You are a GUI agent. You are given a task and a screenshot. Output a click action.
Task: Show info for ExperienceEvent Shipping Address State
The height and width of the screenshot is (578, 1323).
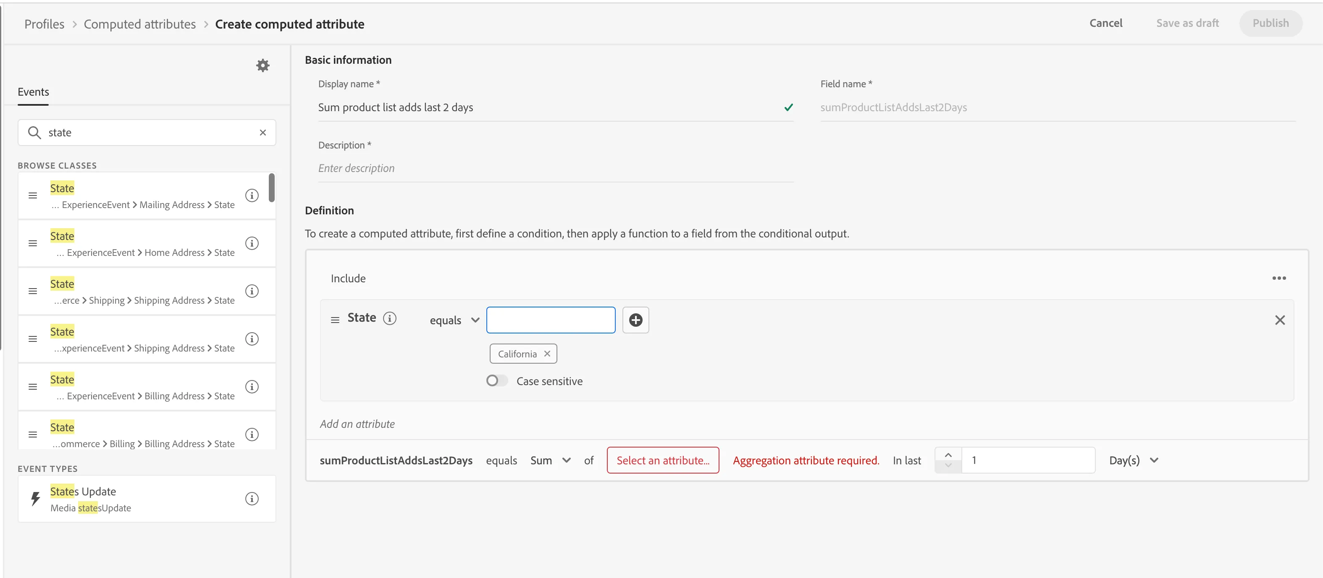coord(252,339)
